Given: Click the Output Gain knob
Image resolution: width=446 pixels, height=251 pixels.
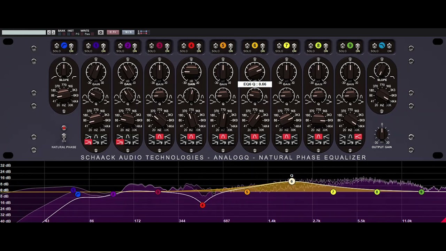Looking at the screenshot, I should 382,134.
